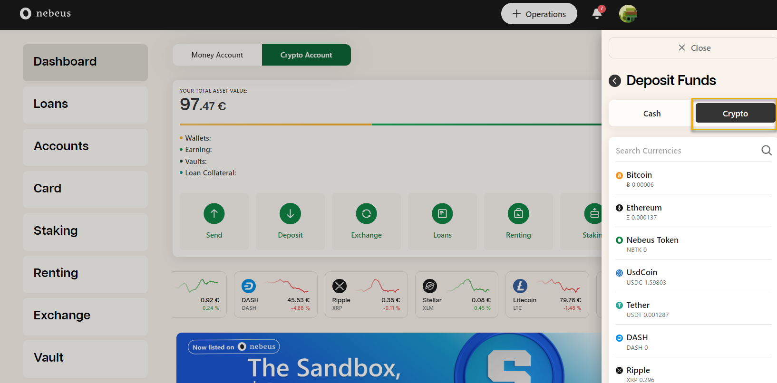Click the Operations button
This screenshot has width=777, height=383.
(x=539, y=14)
